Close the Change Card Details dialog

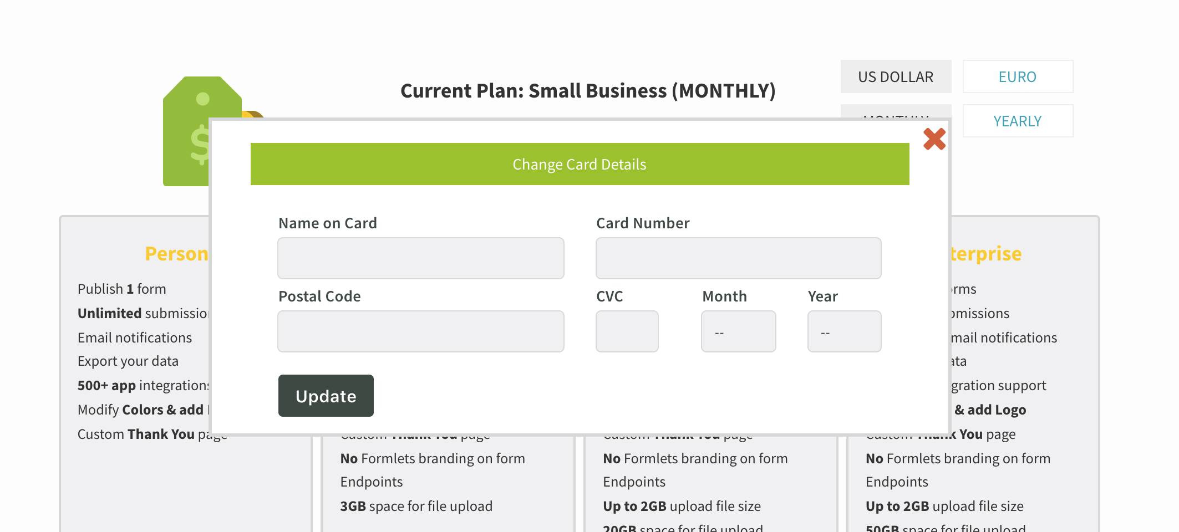(x=934, y=139)
